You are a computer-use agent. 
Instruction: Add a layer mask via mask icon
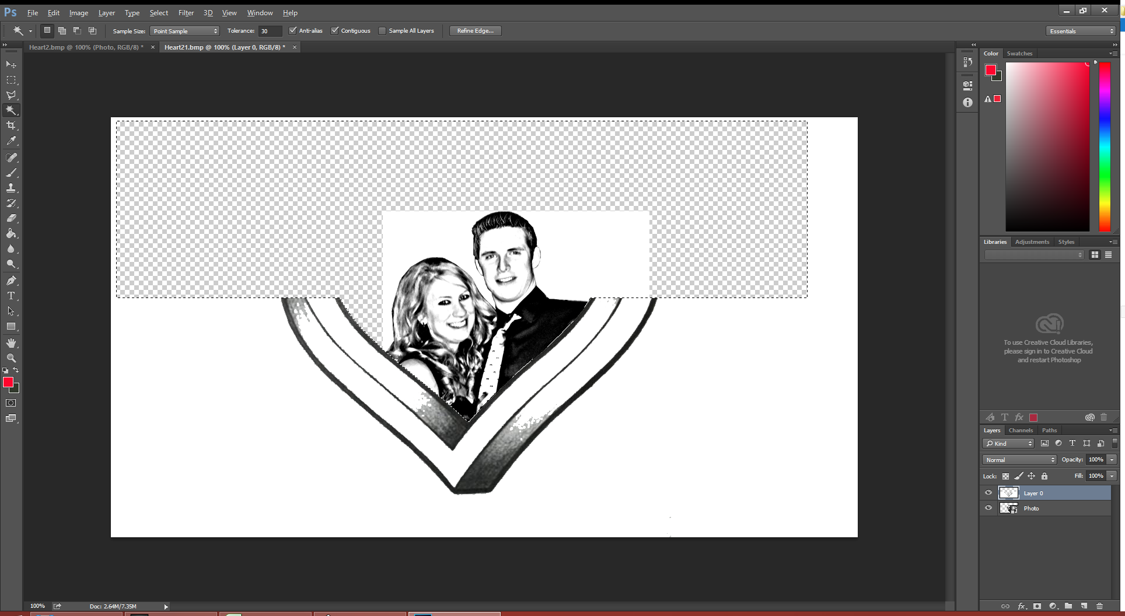pyautogui.click(x=1037, y=606)
